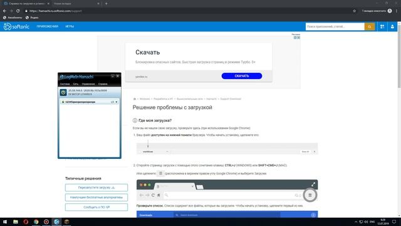Go forward with Chrome's forward arrow
The image size is (401, 226).
[x=11, y=11]
